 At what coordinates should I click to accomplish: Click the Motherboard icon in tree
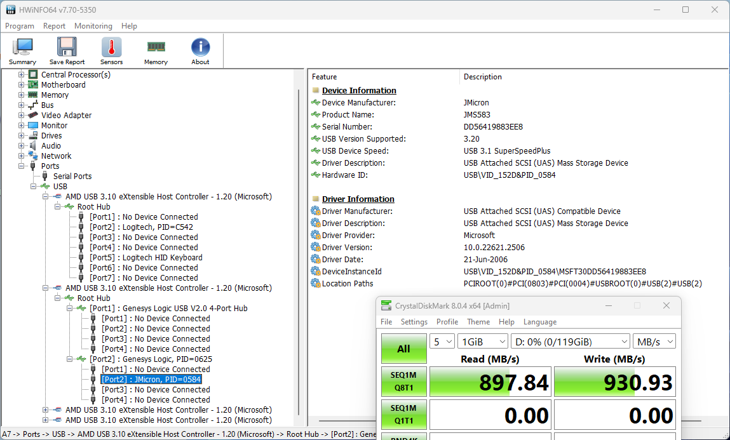click(32, 84)
